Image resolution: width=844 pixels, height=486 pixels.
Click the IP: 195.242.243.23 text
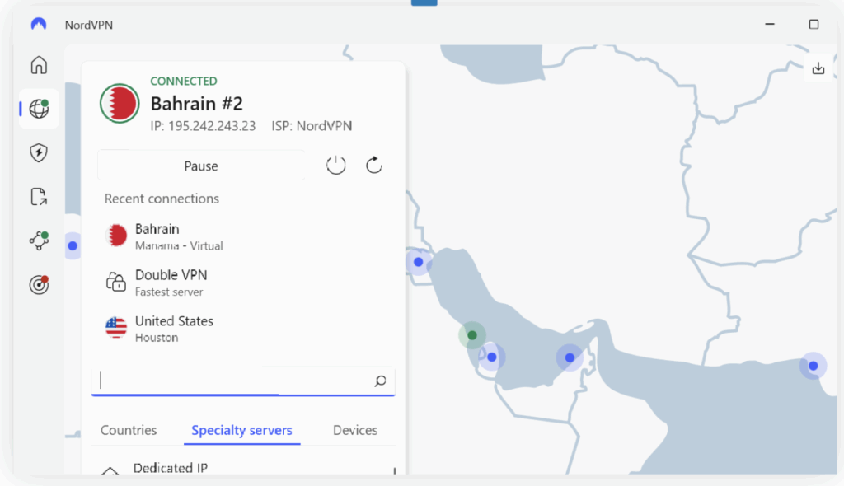point(203,126)
